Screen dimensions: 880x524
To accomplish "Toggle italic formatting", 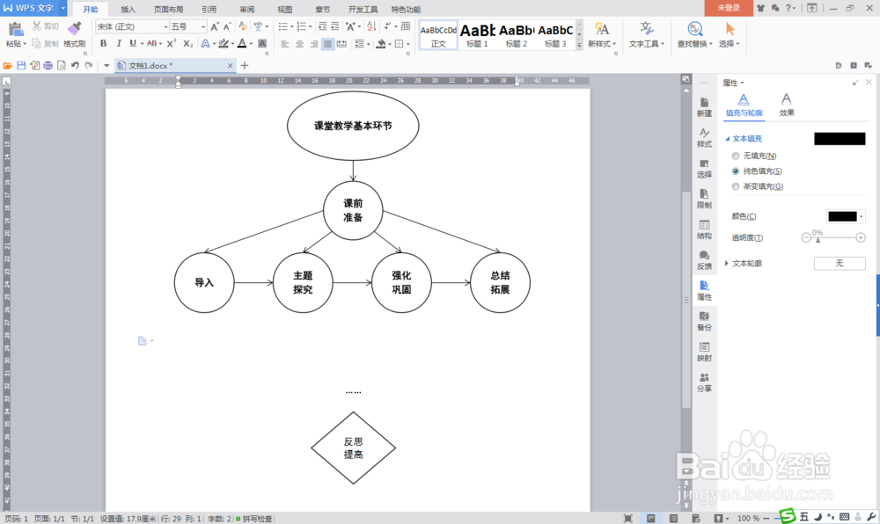I will (x=119, y=44).
